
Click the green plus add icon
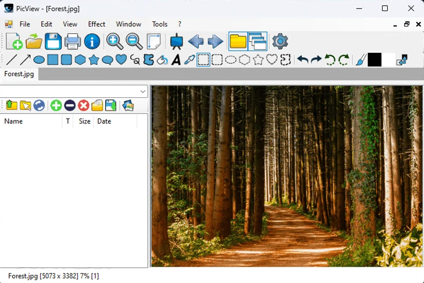[56, 105]
